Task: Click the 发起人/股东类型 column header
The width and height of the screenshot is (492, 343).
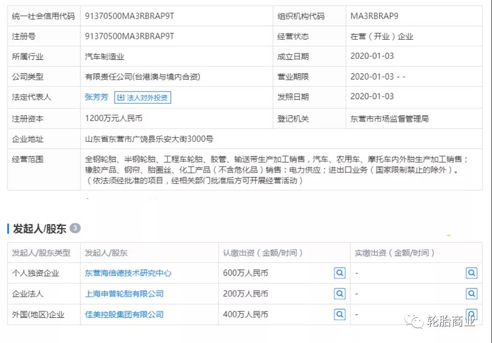Action: pos(41,253)
